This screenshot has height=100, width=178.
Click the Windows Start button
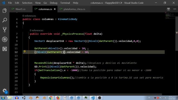click(3, 98)
